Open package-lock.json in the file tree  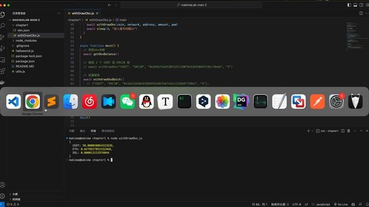36,56
